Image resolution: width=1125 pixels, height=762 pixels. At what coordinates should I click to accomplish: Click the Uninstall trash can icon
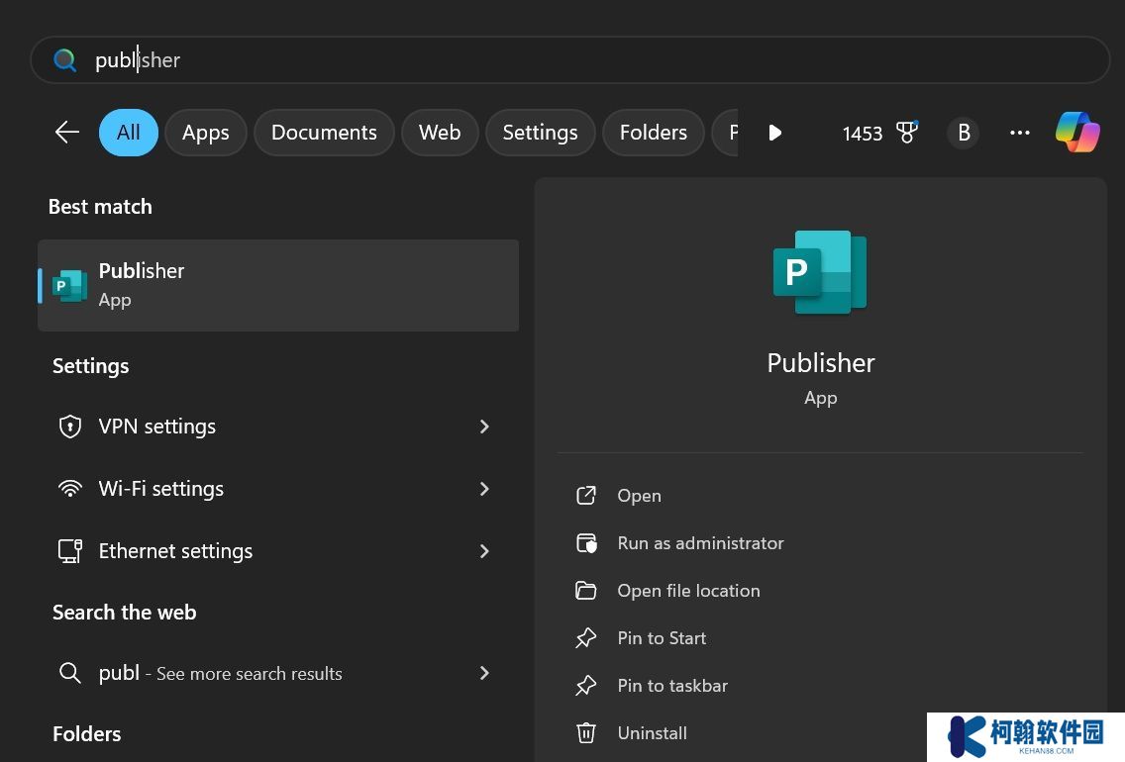(586, 733)
